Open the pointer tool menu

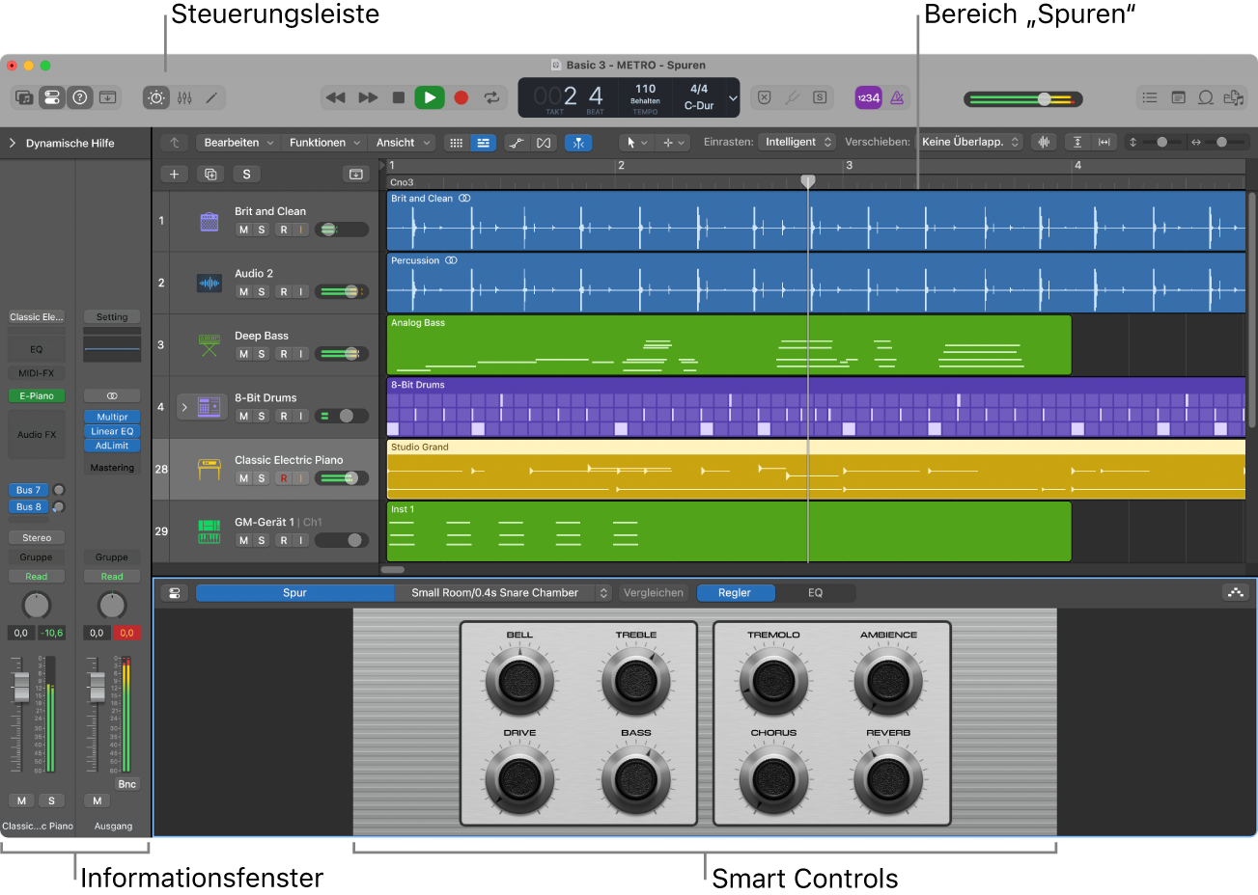pos(636,143)
